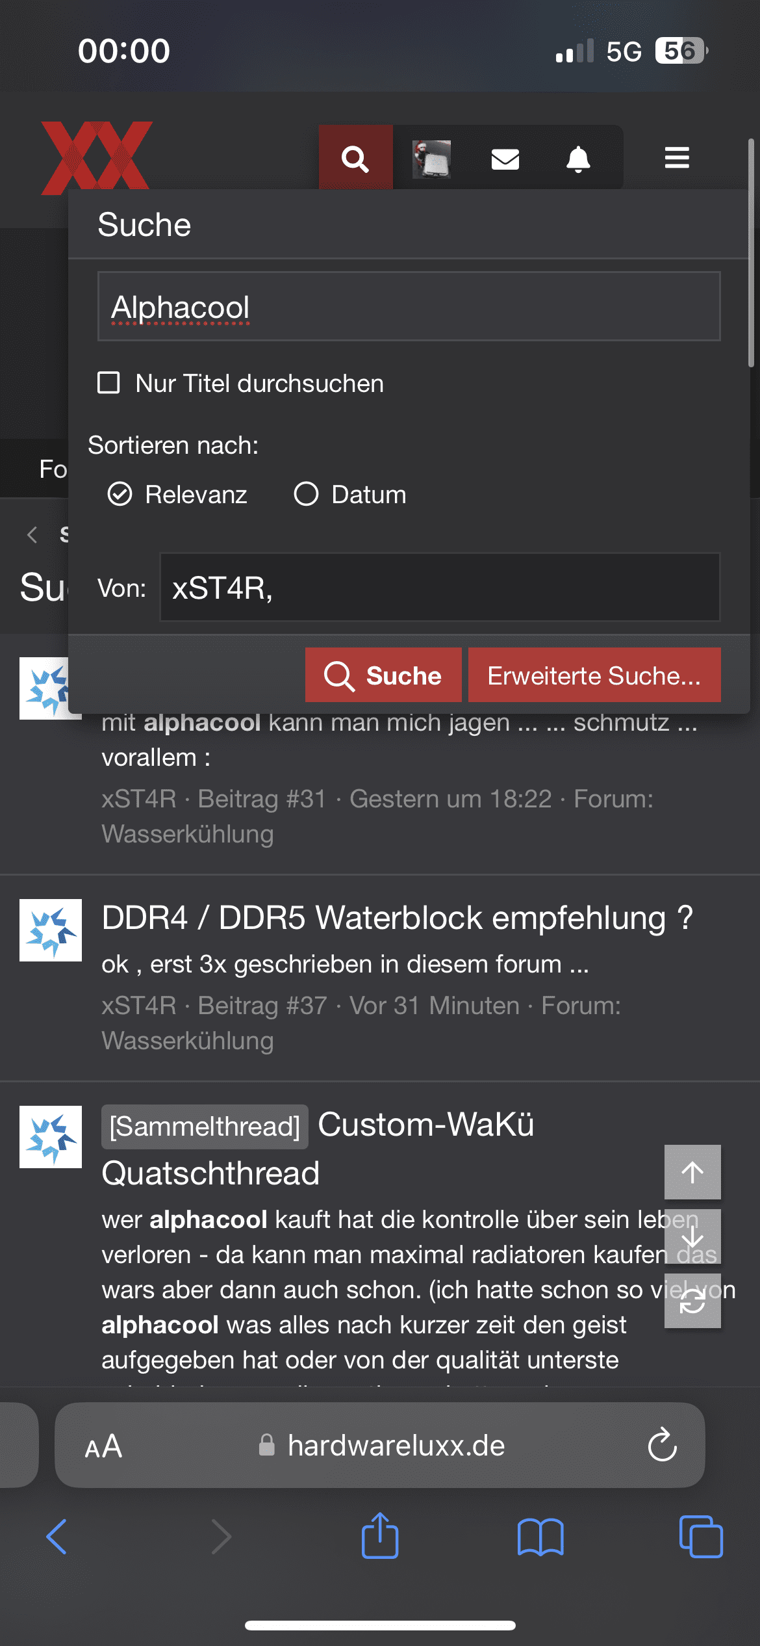Select the Datum sort option
The image size is (760, 1646).
[x=307, y=494]
